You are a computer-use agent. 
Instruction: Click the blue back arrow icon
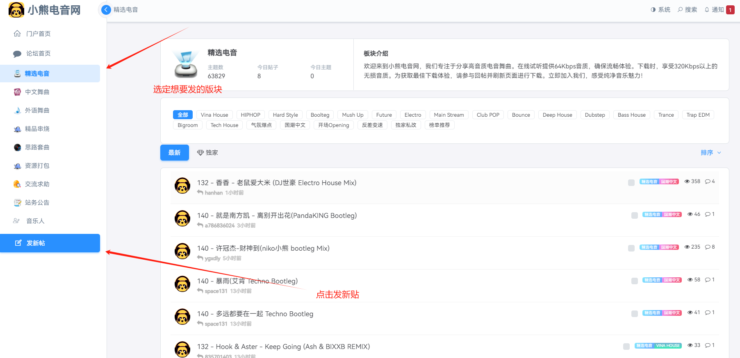(x=106, y=10)
